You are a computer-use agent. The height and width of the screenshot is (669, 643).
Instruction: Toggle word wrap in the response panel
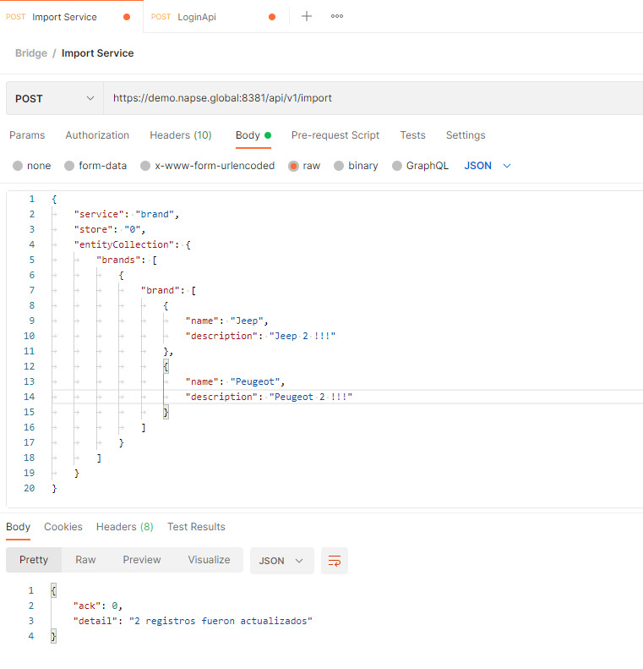click(335, 561)
